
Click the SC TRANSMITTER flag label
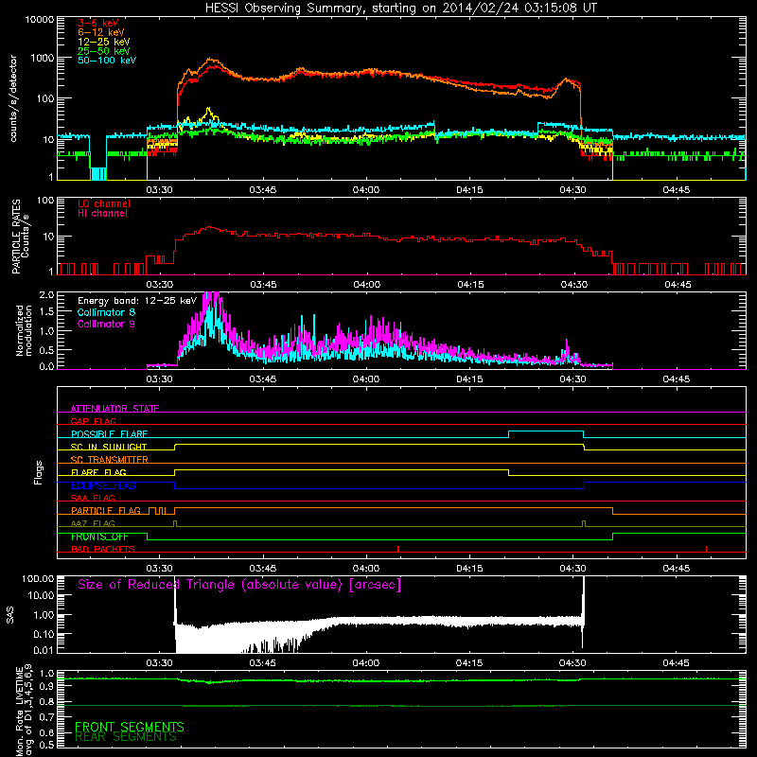(110, 459)
